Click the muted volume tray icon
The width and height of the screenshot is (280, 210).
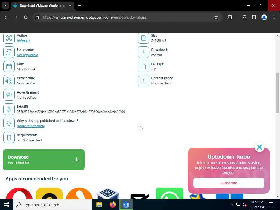click(244, 205)
